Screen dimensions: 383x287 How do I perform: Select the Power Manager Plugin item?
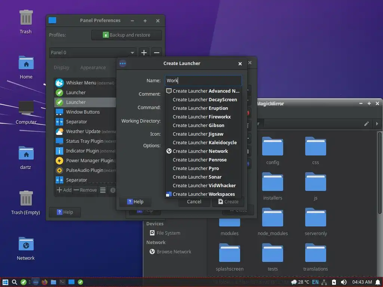click(x=85, y=161)
